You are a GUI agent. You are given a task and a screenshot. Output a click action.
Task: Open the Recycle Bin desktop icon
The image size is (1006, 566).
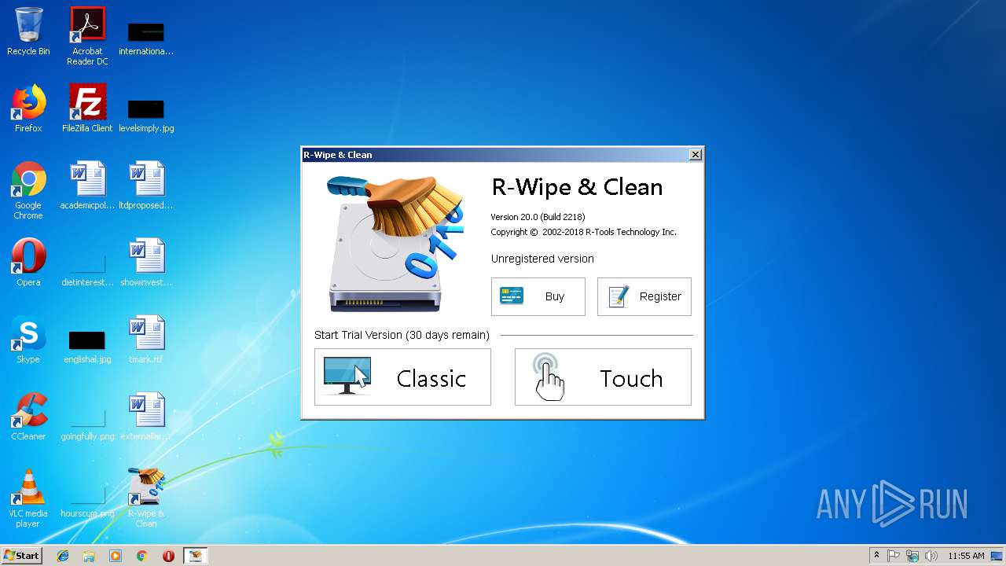click(x=28, y=31)
